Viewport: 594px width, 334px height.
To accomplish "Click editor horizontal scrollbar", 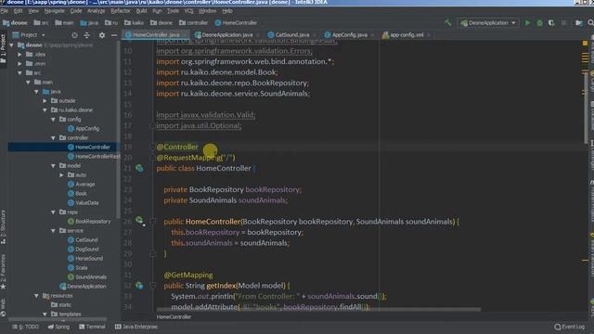I will (318, 309).
